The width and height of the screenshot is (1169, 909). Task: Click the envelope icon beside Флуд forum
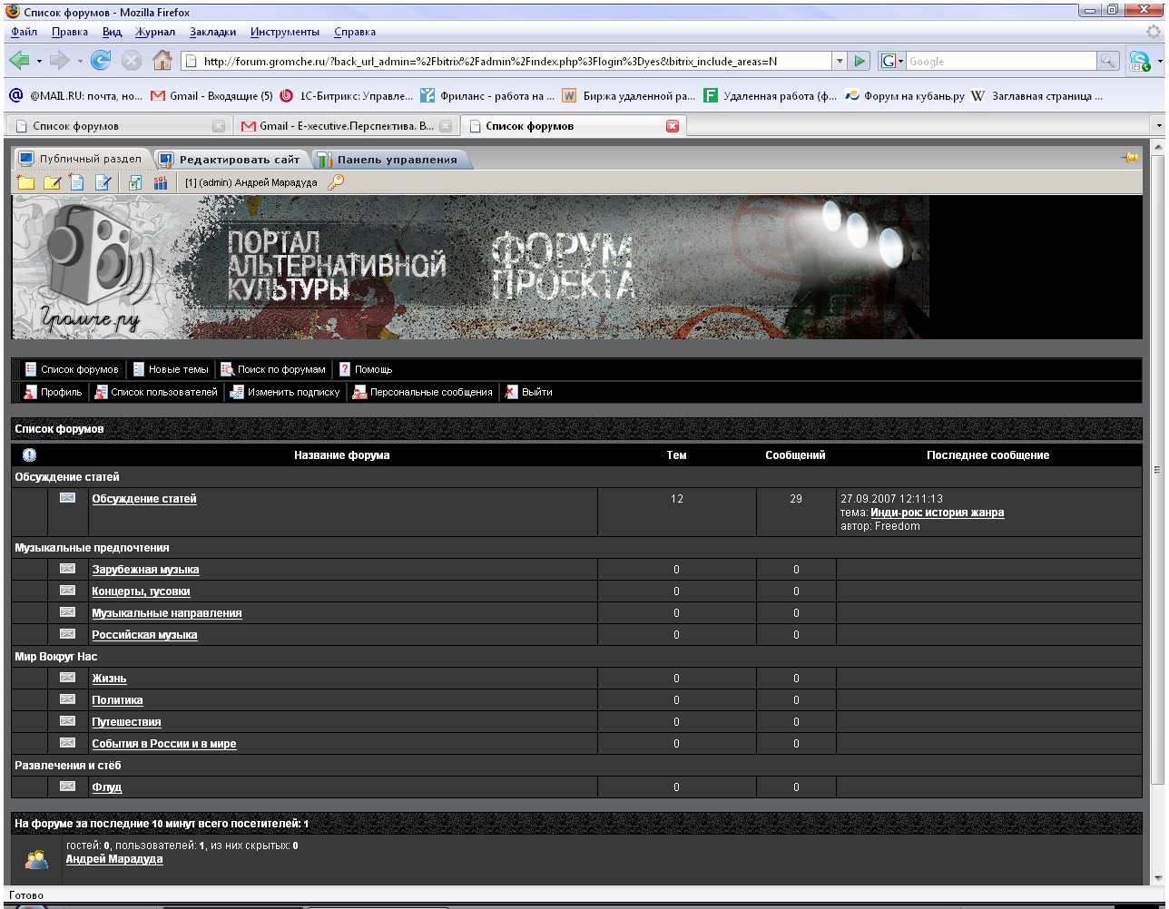[67, 787]
